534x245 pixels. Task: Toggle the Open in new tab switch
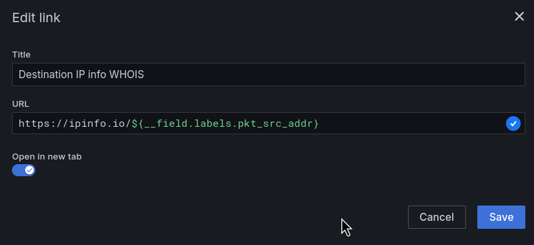point(23,170)
